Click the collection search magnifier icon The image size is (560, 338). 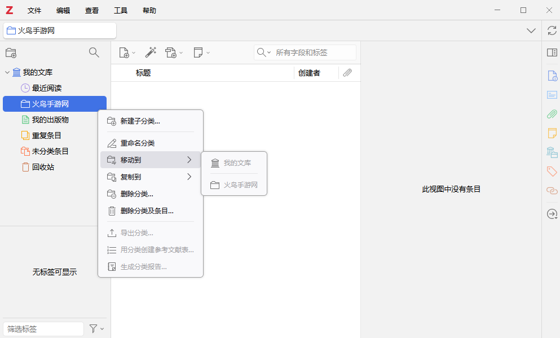(x=94, y=52)
